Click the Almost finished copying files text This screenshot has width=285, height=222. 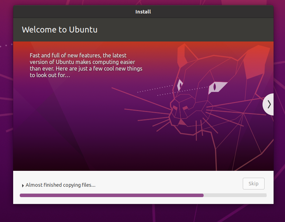click(x=61, y=185)
